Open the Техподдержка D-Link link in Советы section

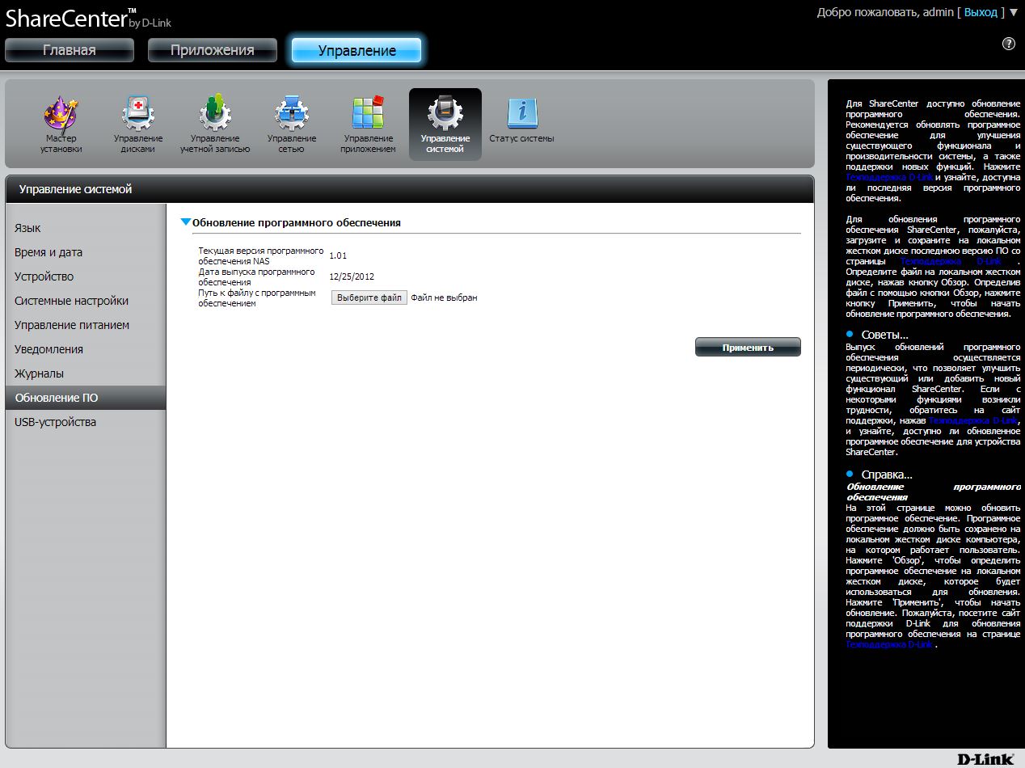click(x=973, y=421)
